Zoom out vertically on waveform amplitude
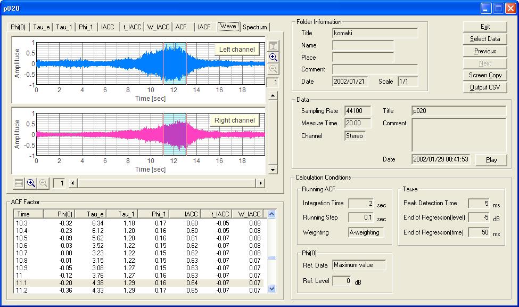 tap(273, 69)
